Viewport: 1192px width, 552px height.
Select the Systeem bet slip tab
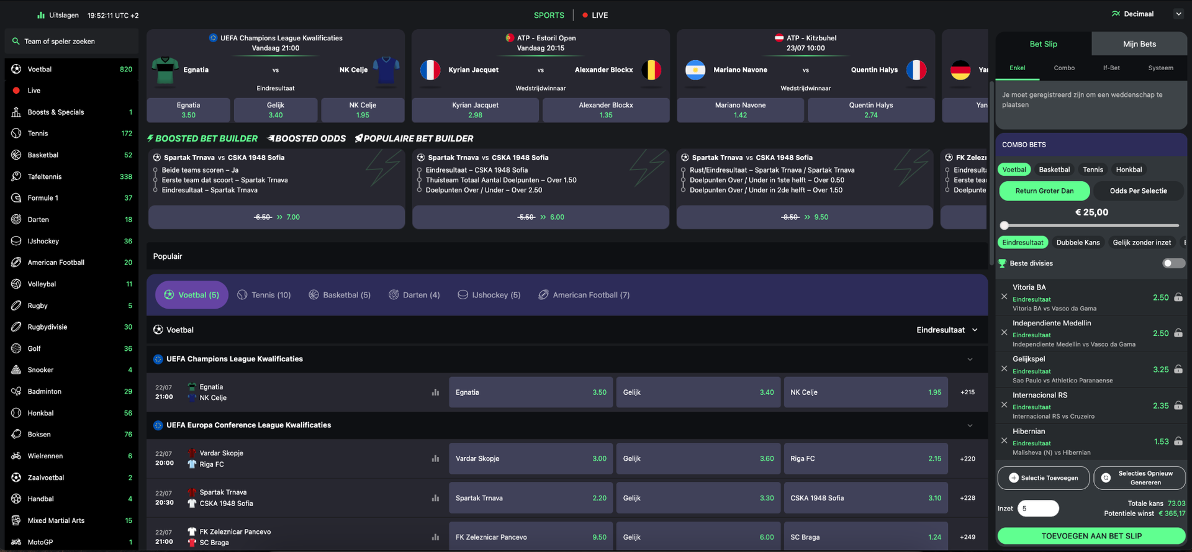[1160, 68]
